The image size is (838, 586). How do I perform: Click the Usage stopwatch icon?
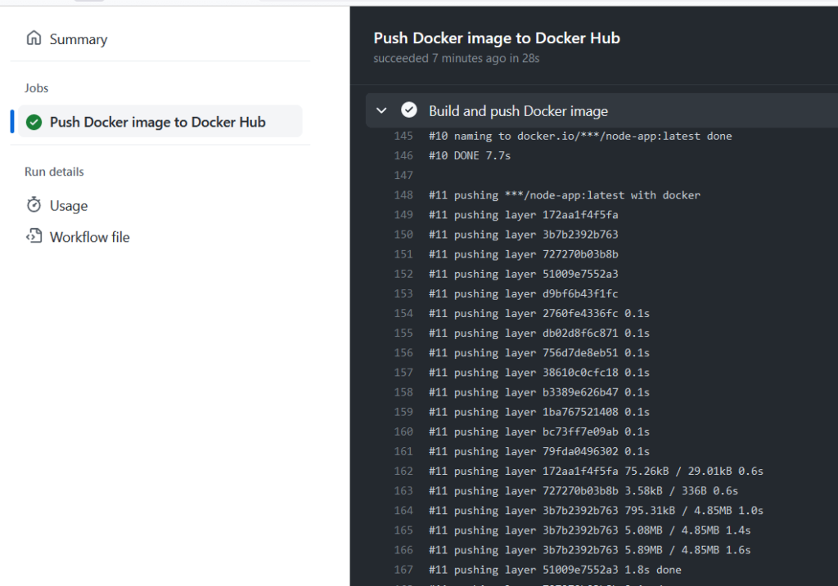click(34, 205)
